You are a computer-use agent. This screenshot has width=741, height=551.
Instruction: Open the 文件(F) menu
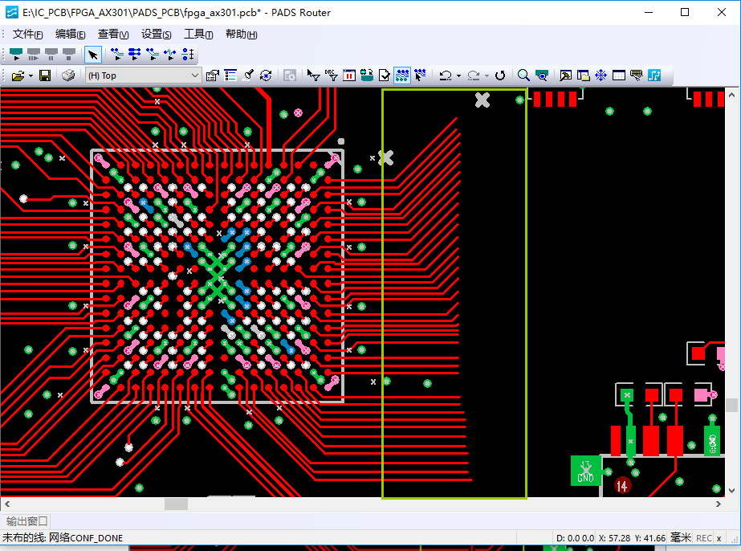point(27,34)
